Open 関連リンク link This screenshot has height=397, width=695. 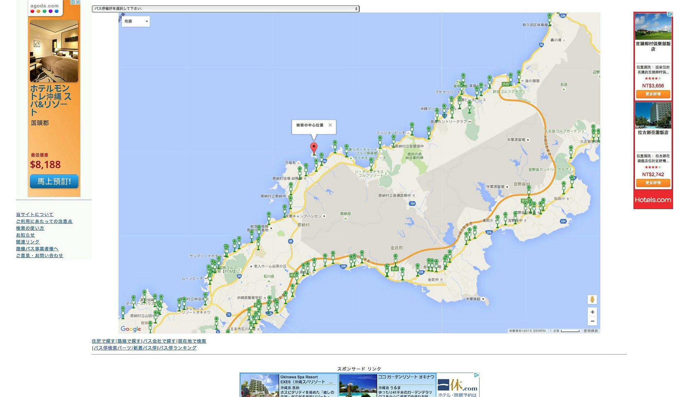tap(27, 242)
